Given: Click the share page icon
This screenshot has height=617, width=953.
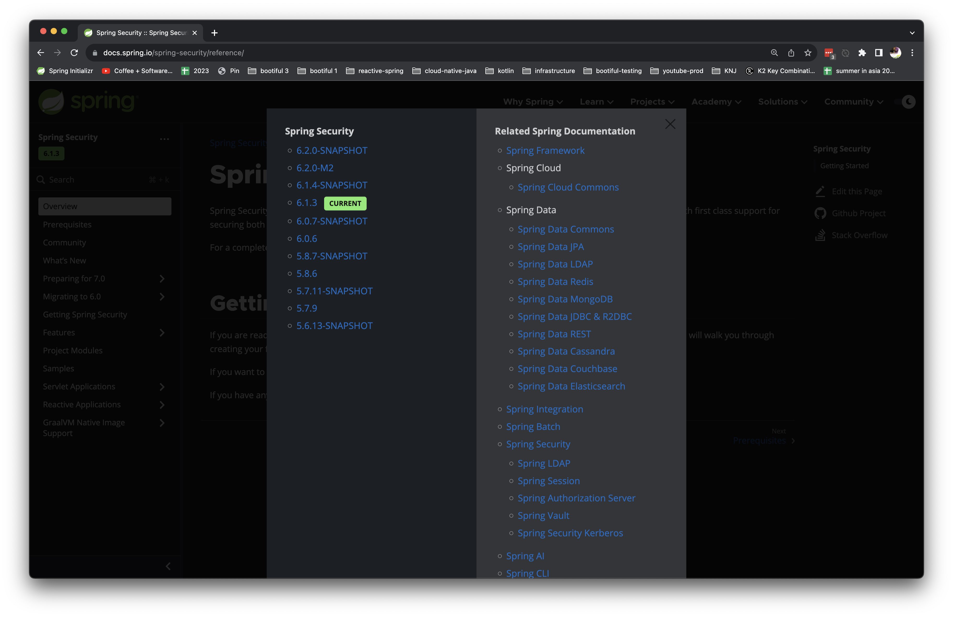Looking at the screenshot, I should coord(791,52).
